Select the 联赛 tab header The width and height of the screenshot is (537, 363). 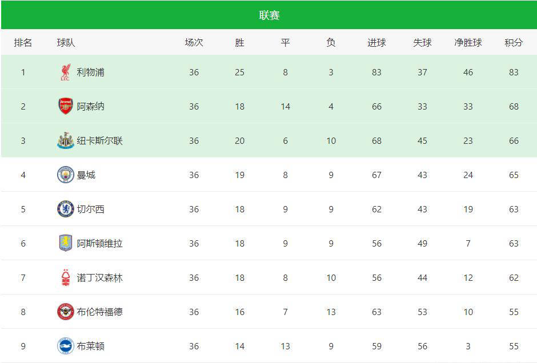click(269, 15)
